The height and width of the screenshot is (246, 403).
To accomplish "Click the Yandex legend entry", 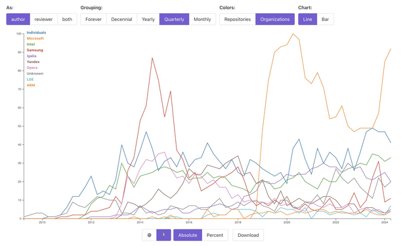I will (x=33, y=62).
